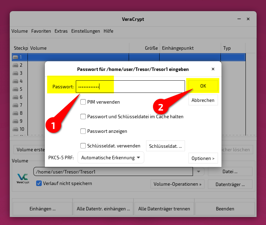Minimize the VeraCrypt window

point(239,19)
